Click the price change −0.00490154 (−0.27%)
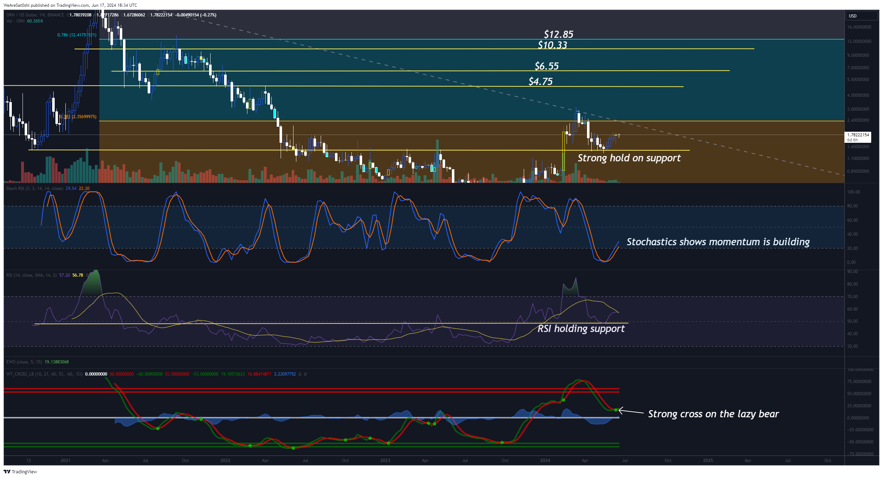The width and height of the screenshot is (883, 478). click(x=196, y=15)
